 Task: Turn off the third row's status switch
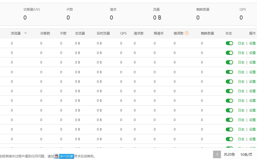click(x=229, y=62)
